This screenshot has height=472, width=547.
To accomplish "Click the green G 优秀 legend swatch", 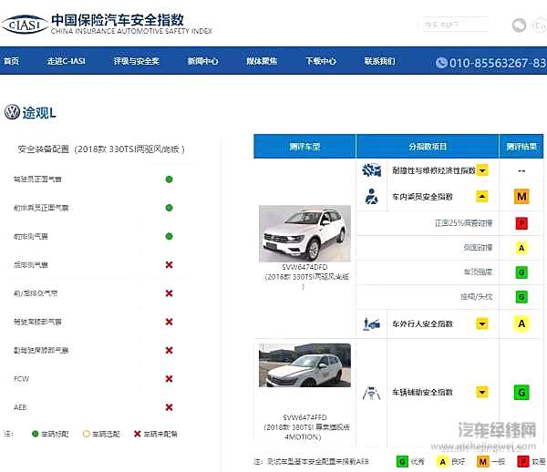I will (402, 462).
